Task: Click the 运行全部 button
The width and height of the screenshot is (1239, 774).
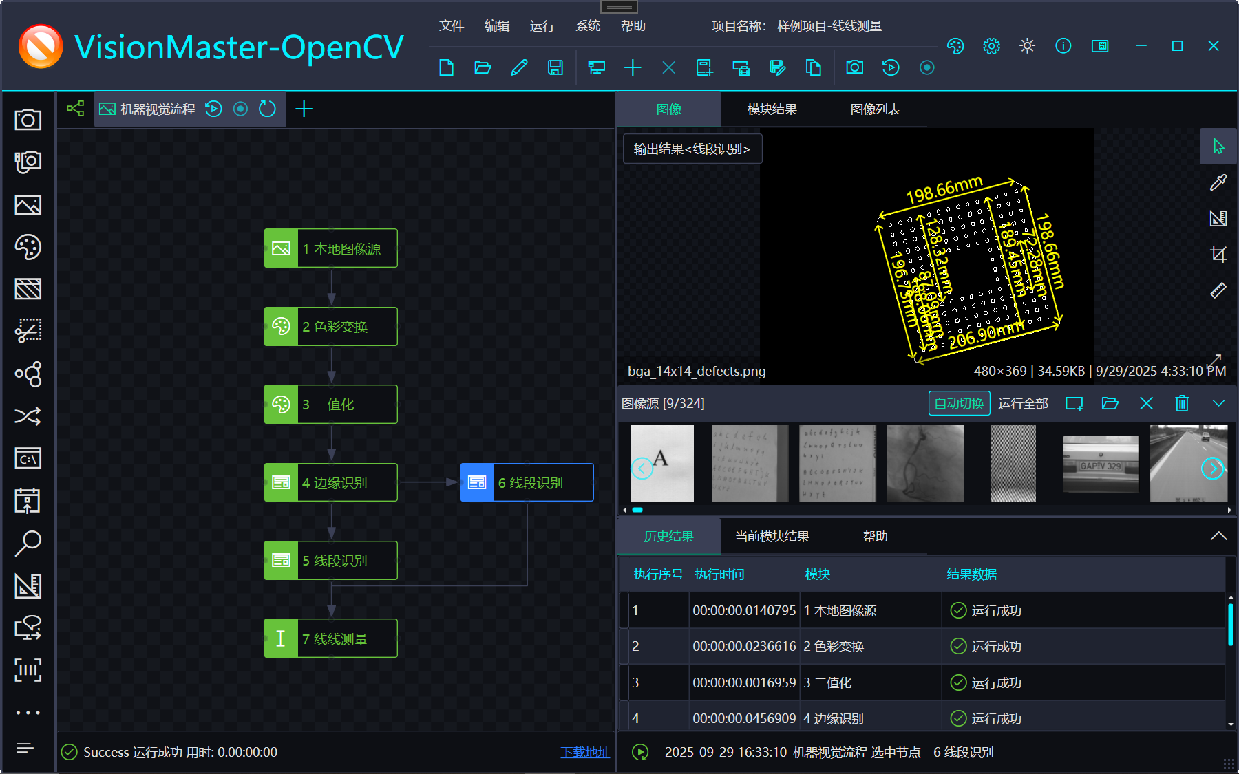Action: pyautogui.click(x=1023, y=404)
